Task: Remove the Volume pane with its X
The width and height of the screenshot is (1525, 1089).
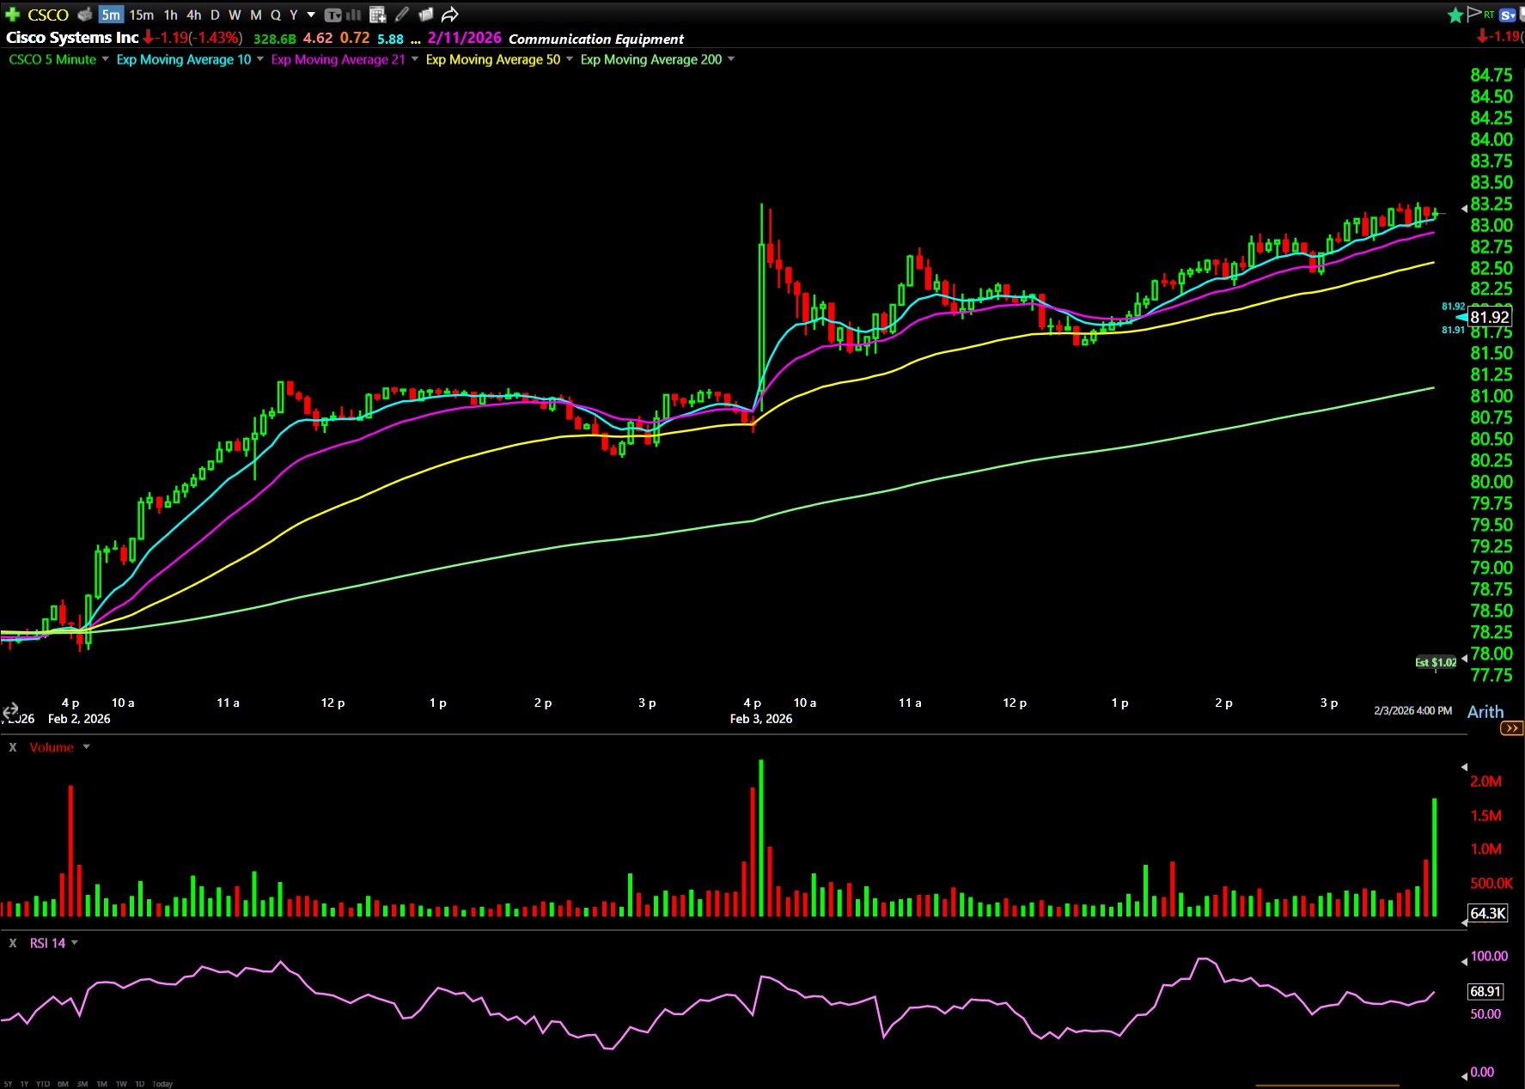Action: [x=13, y=747]
